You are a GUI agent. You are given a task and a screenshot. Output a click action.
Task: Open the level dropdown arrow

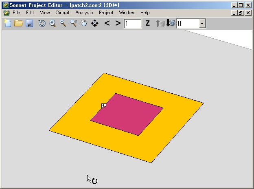(202, 24)
